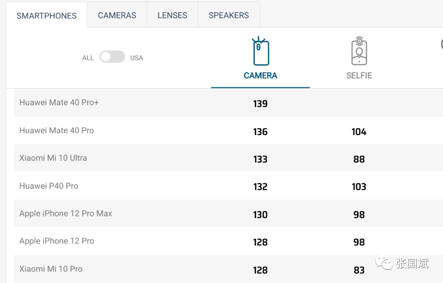The width and height of the screenshot is (443, 283).
Task: Switch to the LENSES tab
Action: coord(172,15)
